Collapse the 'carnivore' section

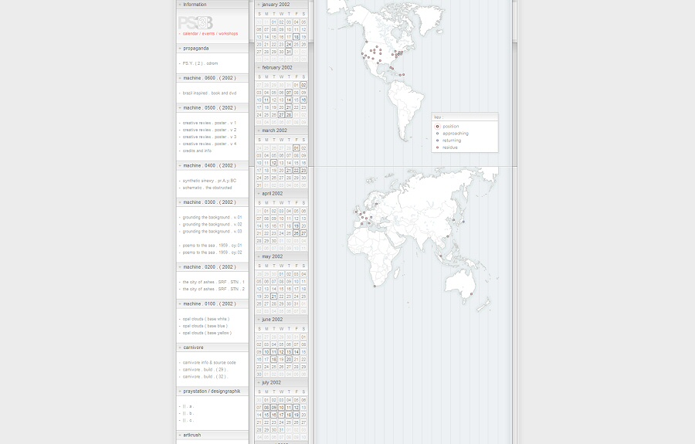(180, 347)
